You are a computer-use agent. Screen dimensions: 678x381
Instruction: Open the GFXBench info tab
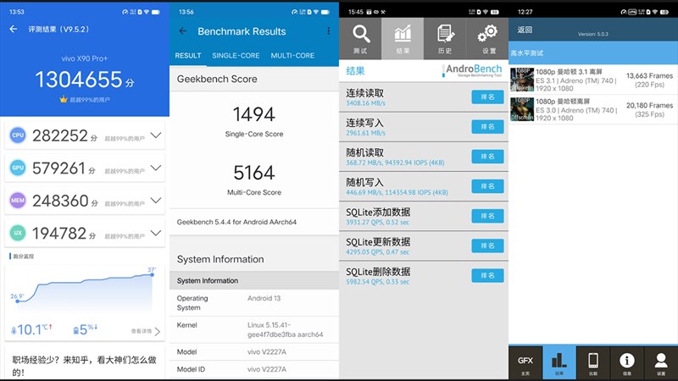pos(627,363)
